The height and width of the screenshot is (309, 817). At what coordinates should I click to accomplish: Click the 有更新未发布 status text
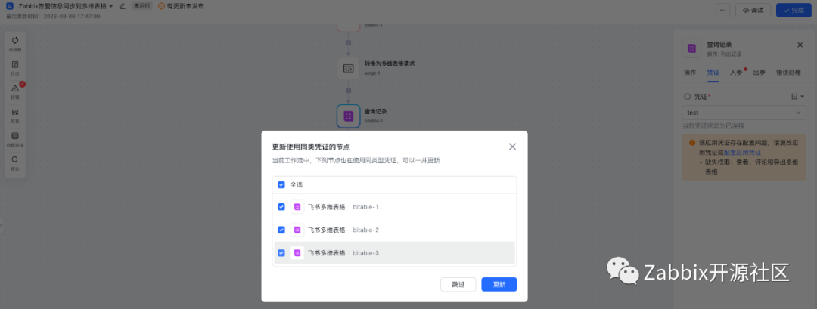pos(185,6)
